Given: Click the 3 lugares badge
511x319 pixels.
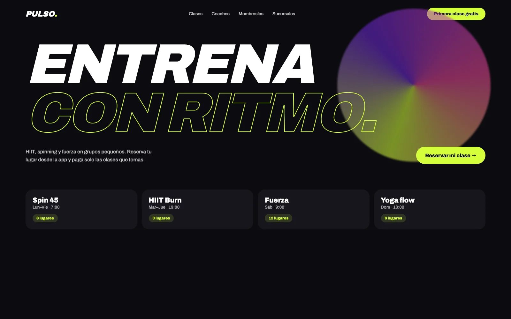Looking at the screenshot, I should coord(161,218).
